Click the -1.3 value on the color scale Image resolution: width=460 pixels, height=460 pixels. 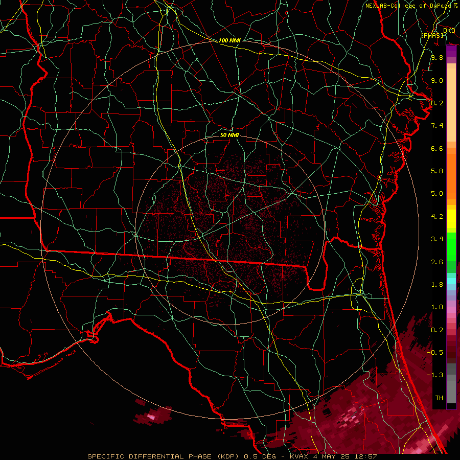coord(435,375)
